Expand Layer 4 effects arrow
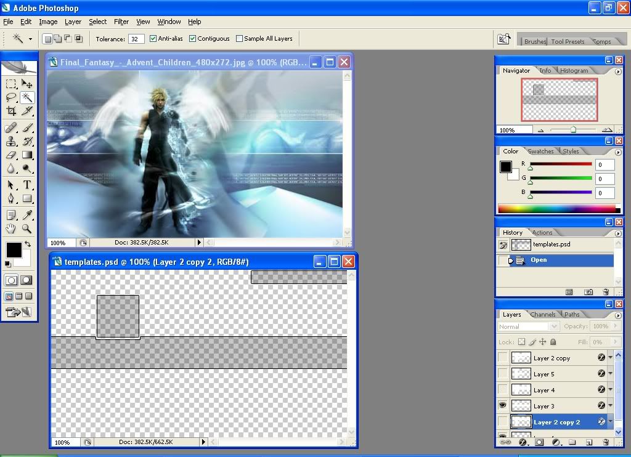The image size is (631, 457). tap(611, 389)
